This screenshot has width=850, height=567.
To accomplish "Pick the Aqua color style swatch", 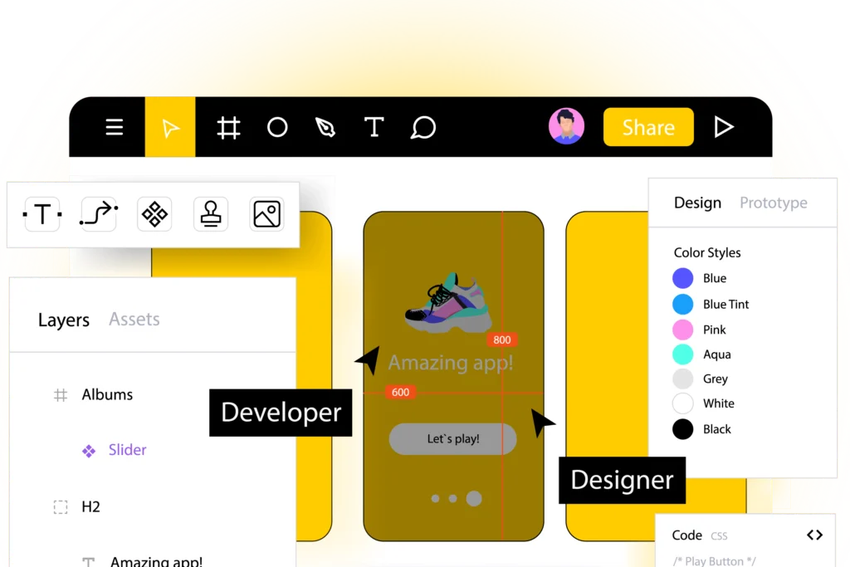I will (x=683, y=354).
